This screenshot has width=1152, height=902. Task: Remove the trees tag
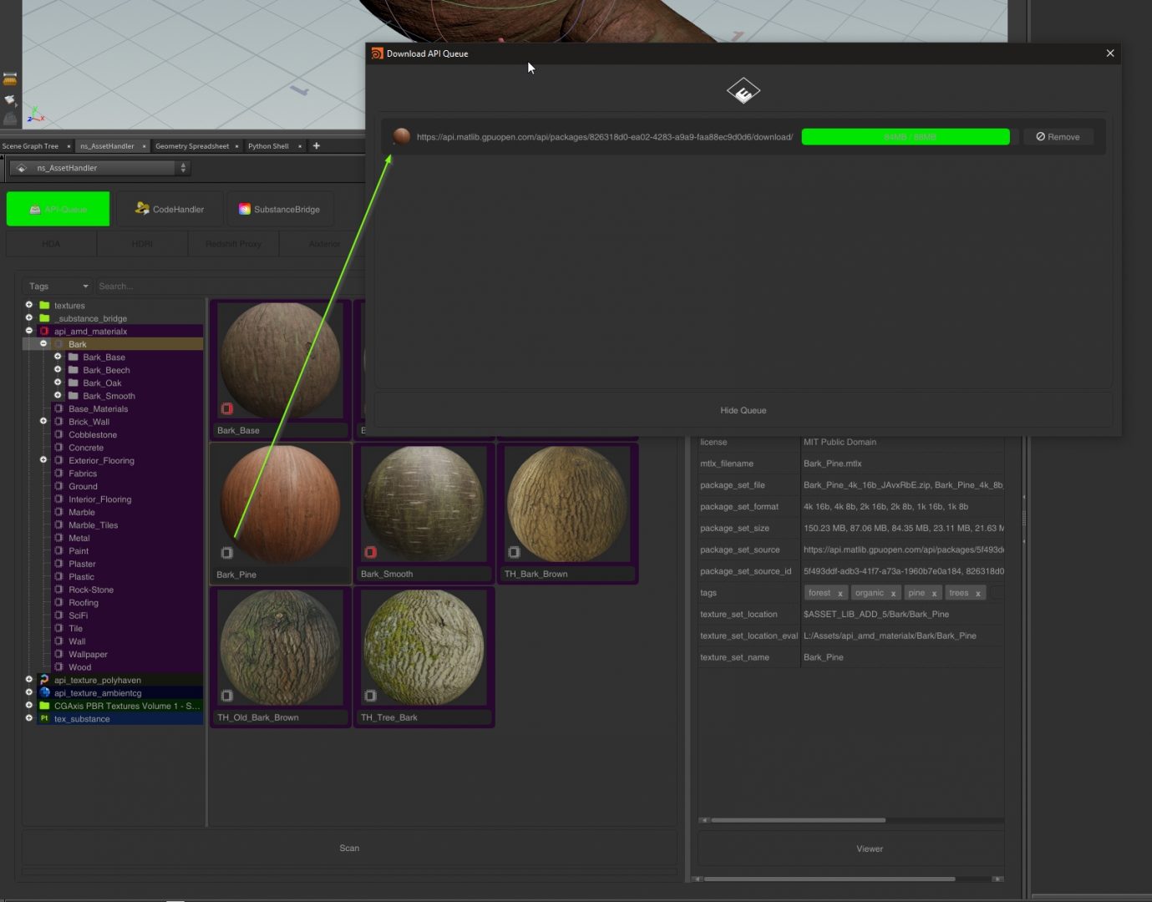[977, 593]
